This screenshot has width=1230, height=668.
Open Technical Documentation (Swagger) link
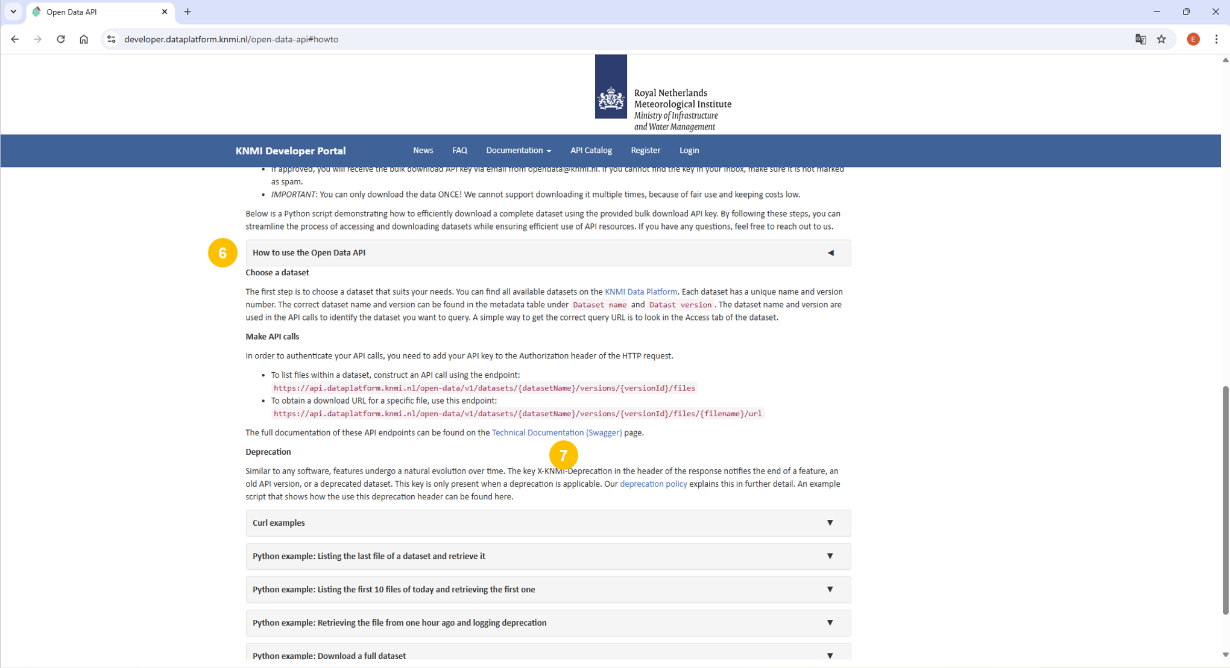click(556, 432)
